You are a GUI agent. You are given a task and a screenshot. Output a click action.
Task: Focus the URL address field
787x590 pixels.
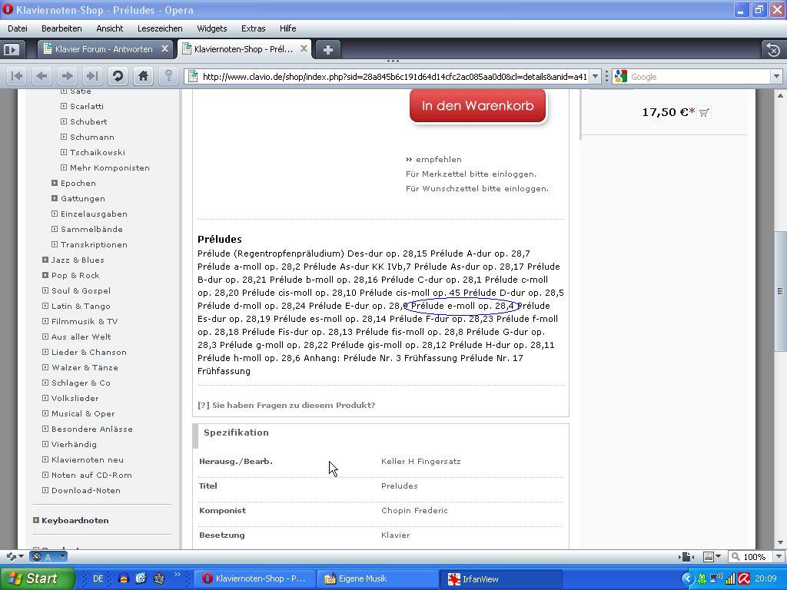[x=394, y=77]
